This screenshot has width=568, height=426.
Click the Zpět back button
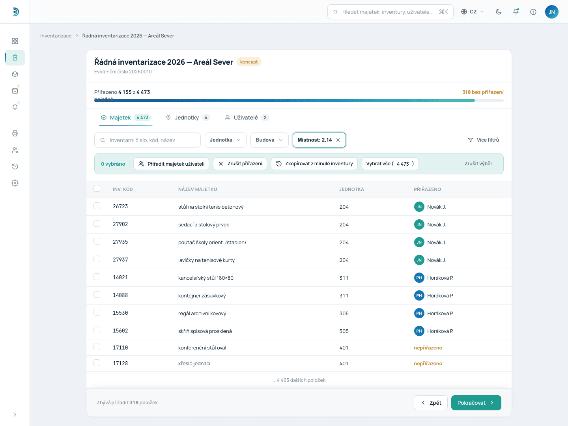click(x=431, y=403)
